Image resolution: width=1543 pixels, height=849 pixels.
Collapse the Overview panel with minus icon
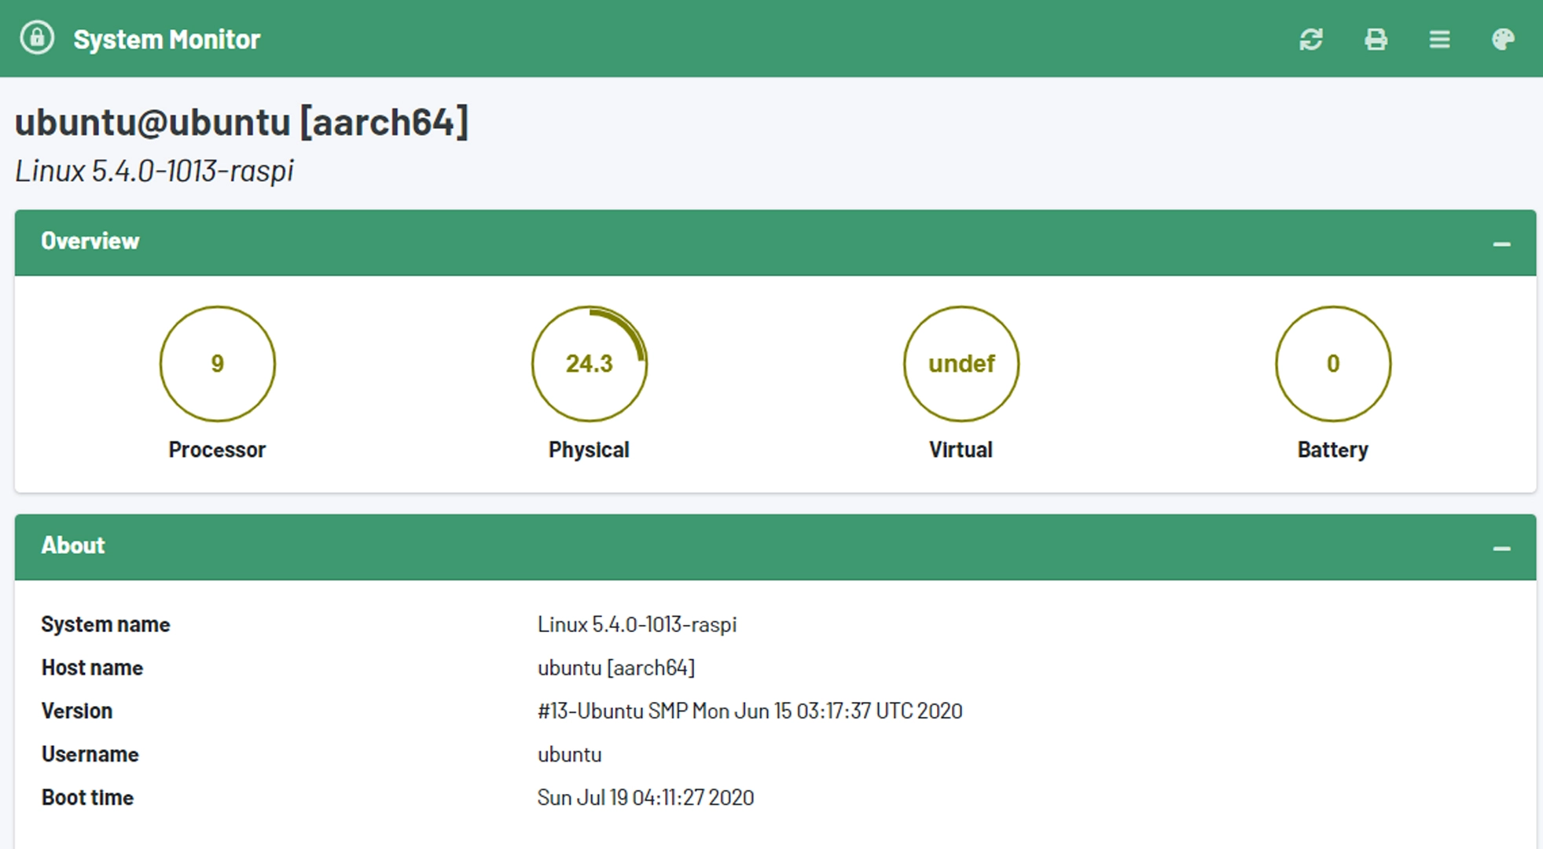pos(1501,244)
